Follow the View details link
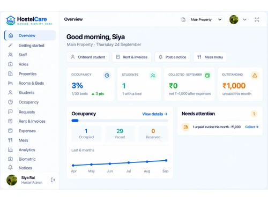268x201 pixels. pyautogui.click(x=155, y=114)
